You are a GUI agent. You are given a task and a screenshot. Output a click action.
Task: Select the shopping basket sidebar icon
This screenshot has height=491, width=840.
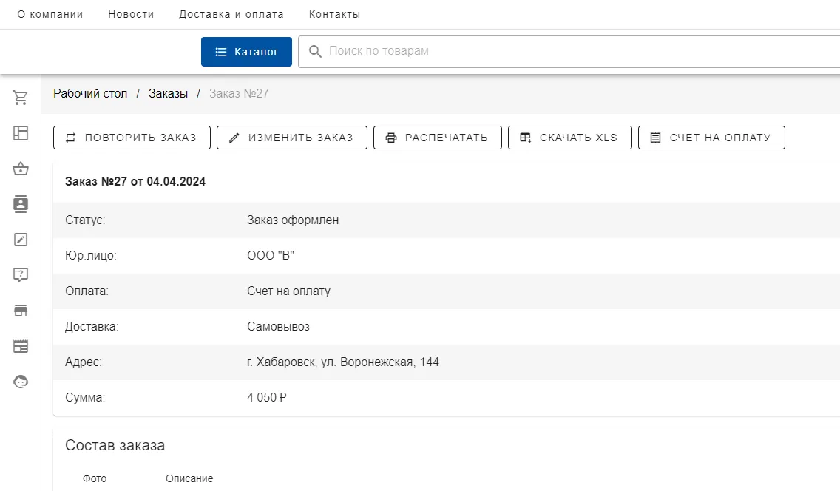pyautogui.click(x=21, y=169)
